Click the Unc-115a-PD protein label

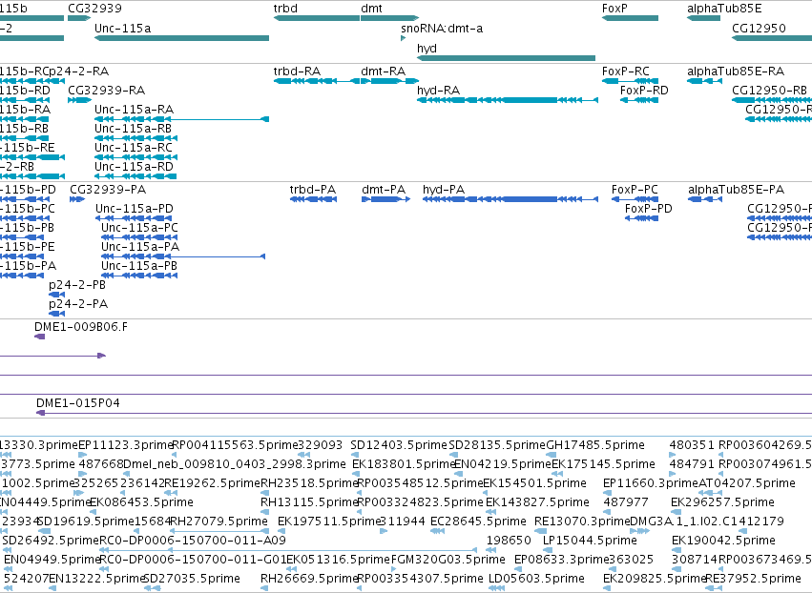point(135,209)
